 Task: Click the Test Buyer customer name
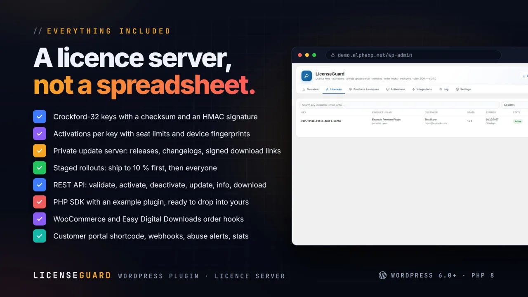point(431,120)
